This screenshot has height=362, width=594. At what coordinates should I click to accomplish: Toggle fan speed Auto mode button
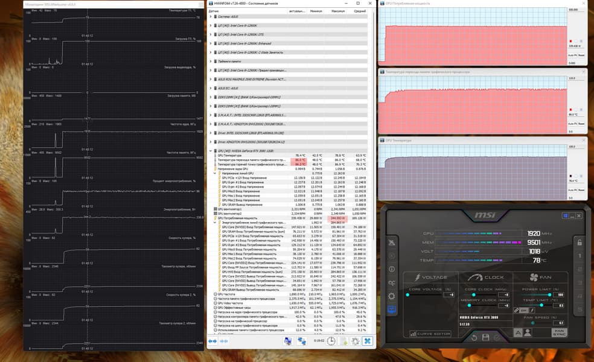pyautogui.click(x=517, y=332)
